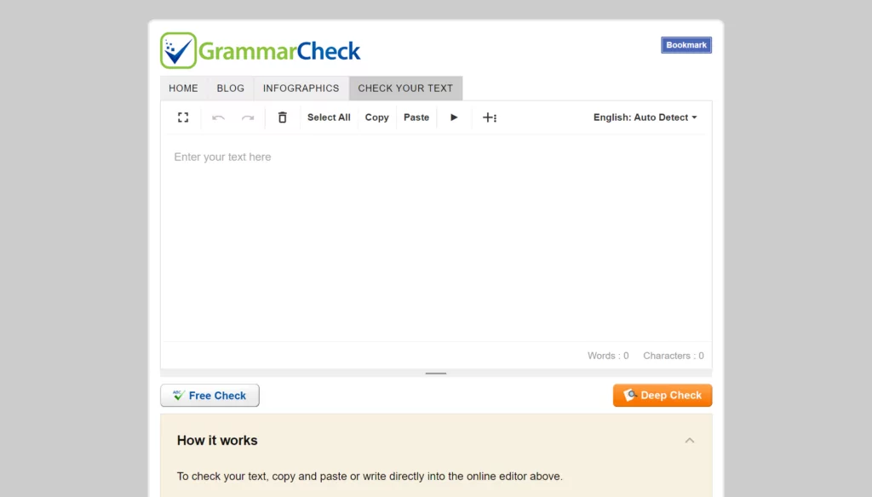Image resolution: width=872 pixels, height=497 pixels.
Task: Toggle fullscreen editor mode icon
Action: pyautogui.click(x=182, y=117)
